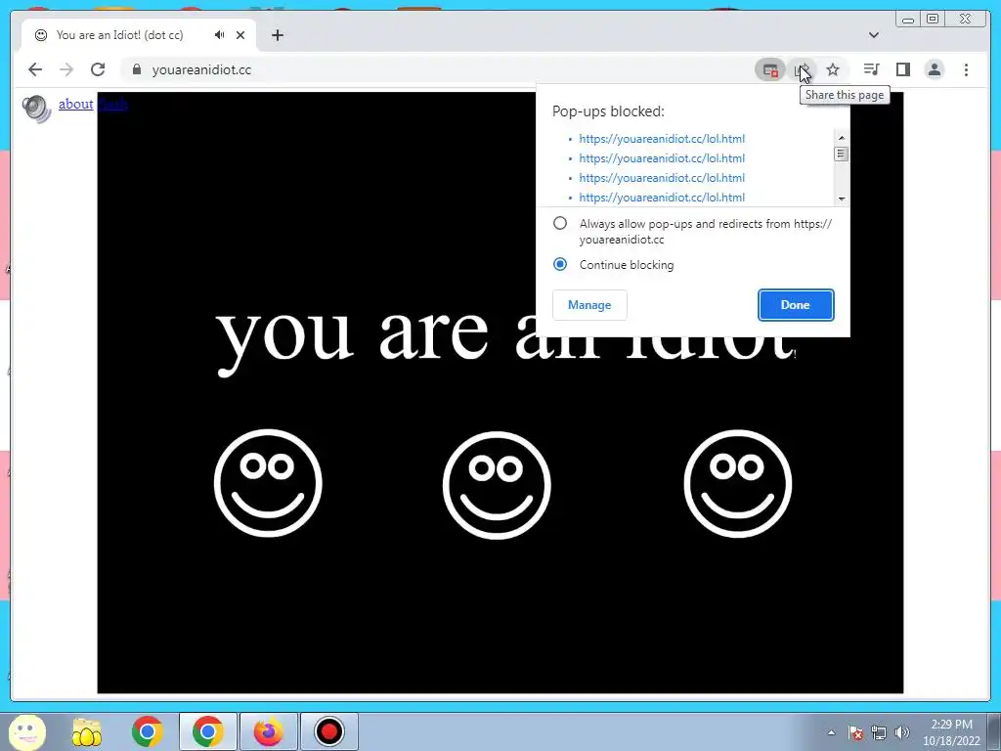Mute the tab using its speaker icon

coord(220,35)
